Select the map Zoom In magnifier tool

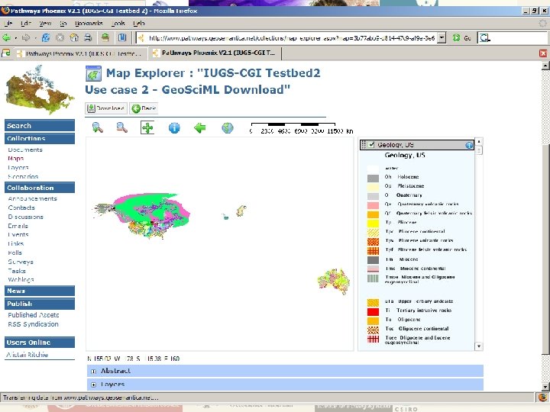click(x=98, y=127)
